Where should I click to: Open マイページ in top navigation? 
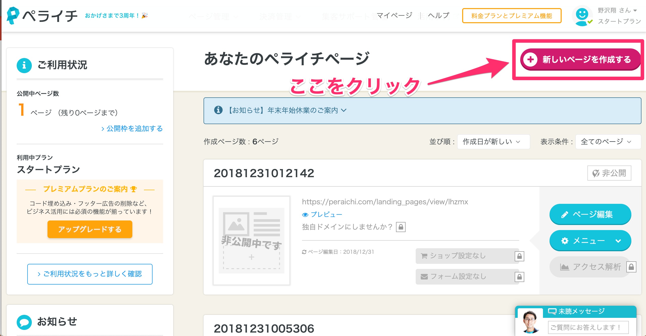pyautogui.click(x=394, y=16)
